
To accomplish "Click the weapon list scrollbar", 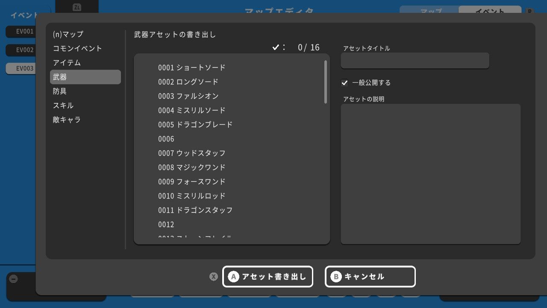I will [324, 81].
